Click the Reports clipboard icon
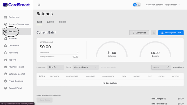 [6, 60]
